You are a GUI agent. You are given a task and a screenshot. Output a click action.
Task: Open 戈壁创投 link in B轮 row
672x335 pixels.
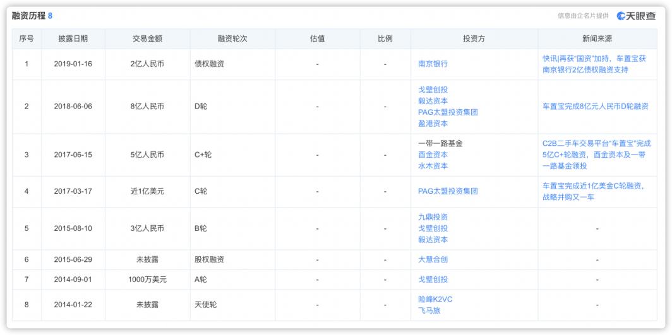(433, 228)
